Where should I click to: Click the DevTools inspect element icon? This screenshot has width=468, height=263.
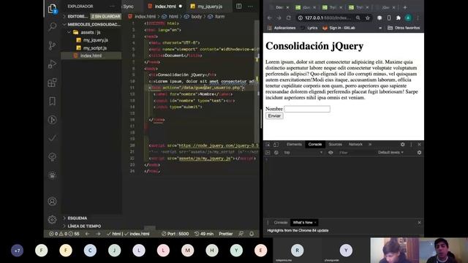[x=268, y=145]
